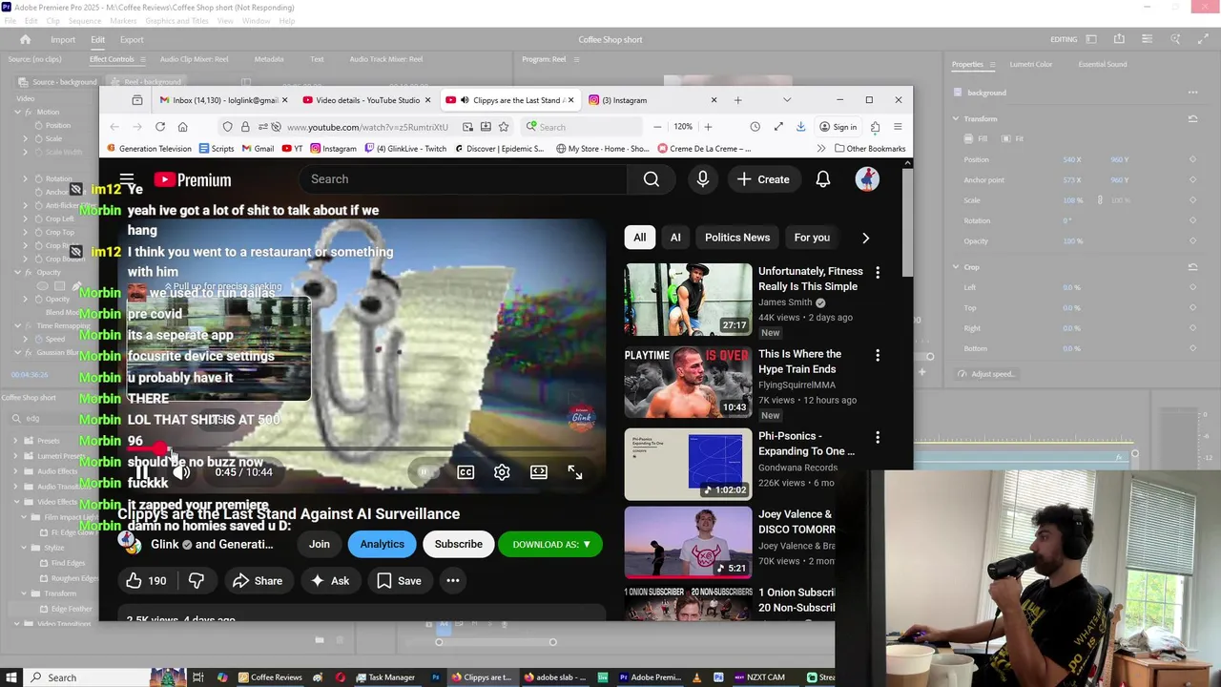Select the Politics News filter chip
Screen dimensions: 1221x687
(x=737, y=238)
